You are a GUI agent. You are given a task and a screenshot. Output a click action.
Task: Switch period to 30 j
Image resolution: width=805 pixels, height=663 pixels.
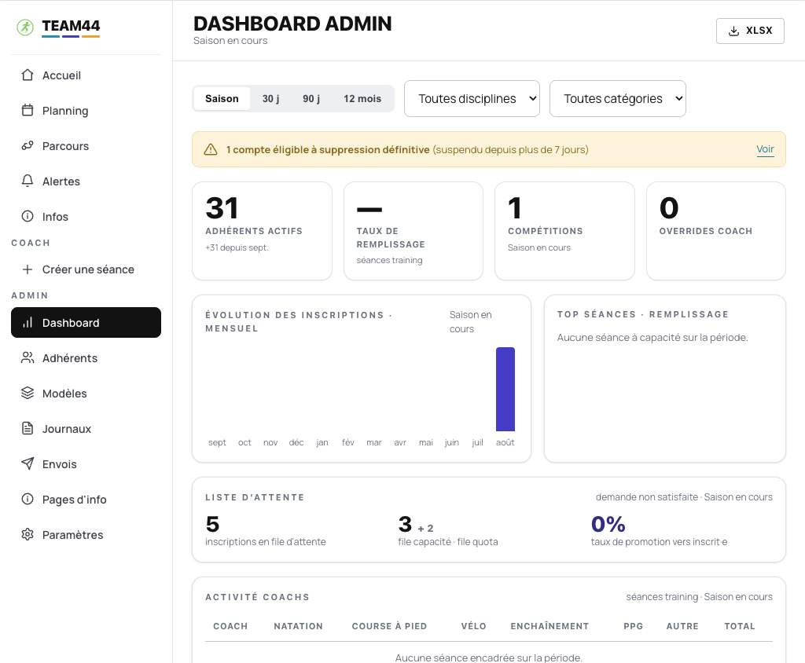point(270,98)
